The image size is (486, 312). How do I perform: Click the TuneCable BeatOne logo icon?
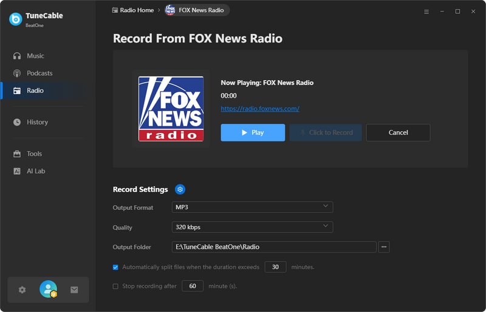16,19
